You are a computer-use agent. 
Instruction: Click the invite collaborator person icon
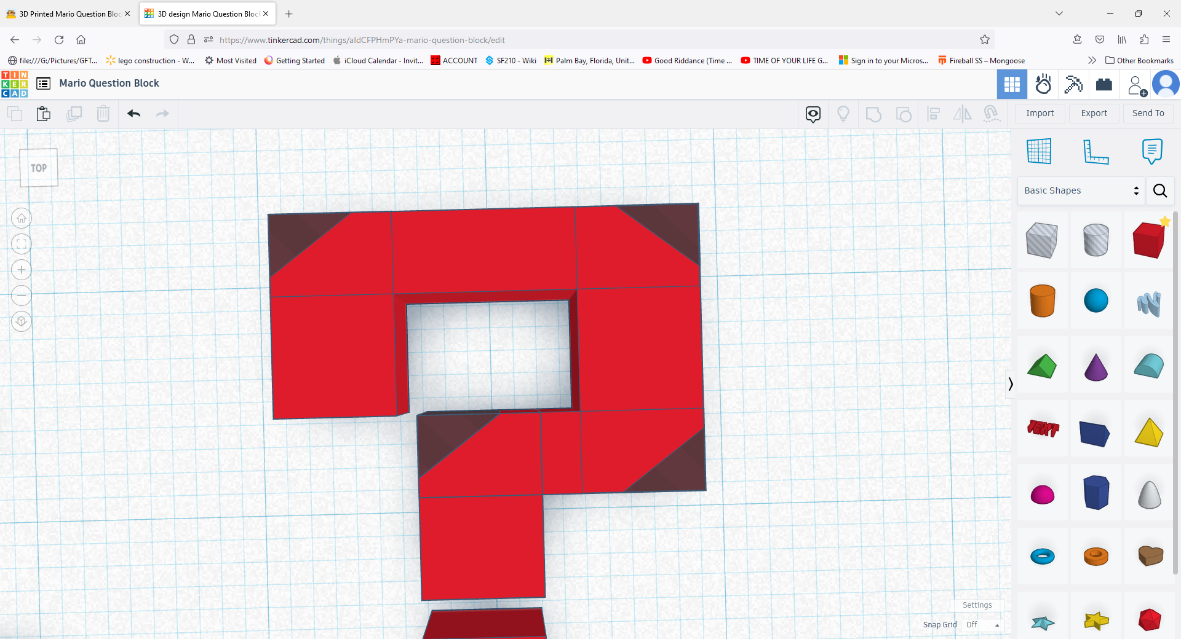[1137, 85]
